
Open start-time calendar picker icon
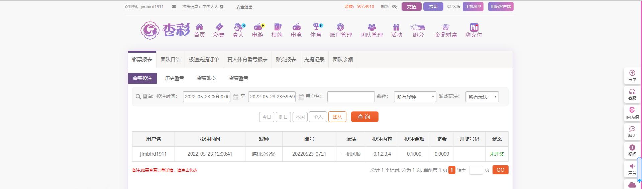(x=236, y=97)
